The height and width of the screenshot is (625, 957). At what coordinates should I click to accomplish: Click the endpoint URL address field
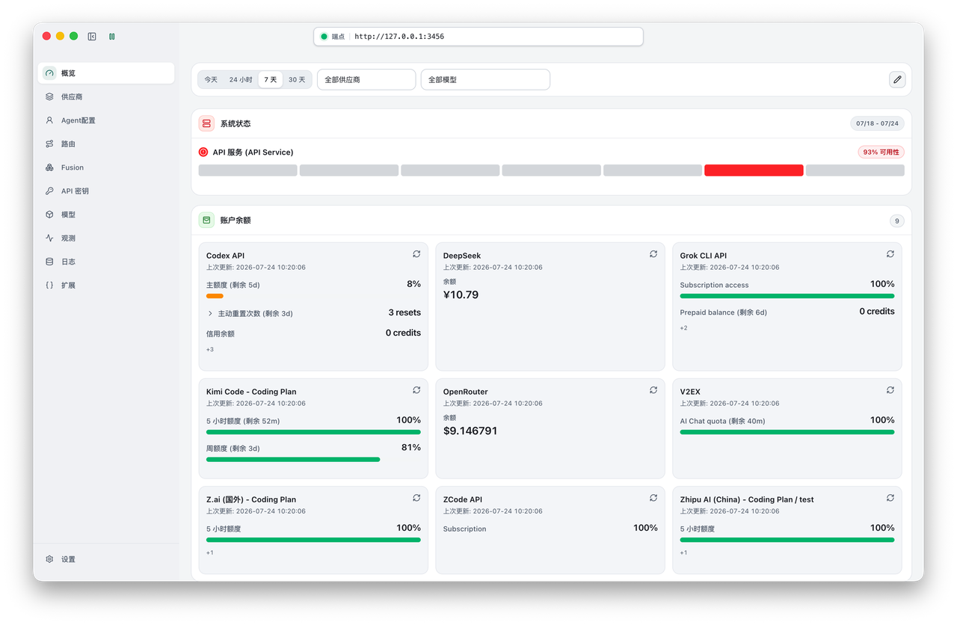(x=478, y=36)
